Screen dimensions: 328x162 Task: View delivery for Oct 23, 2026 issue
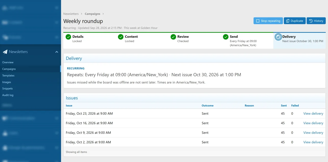click(x=313, y=114)
